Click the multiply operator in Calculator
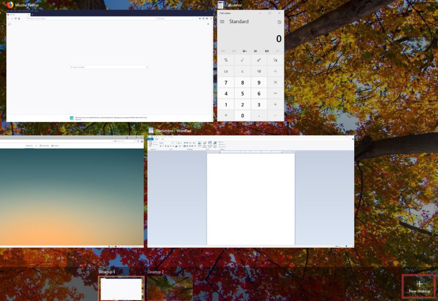The width and height of the screenshot is (438, 301). (x=275, y=82)
